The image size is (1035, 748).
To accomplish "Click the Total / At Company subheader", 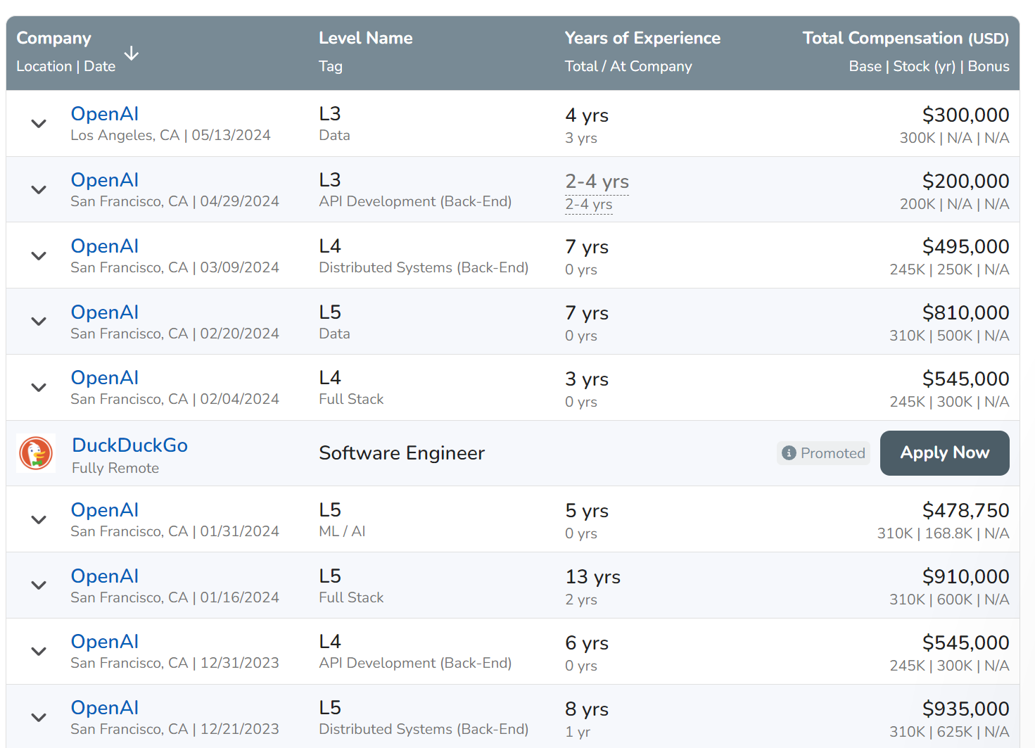I will 628,66.
